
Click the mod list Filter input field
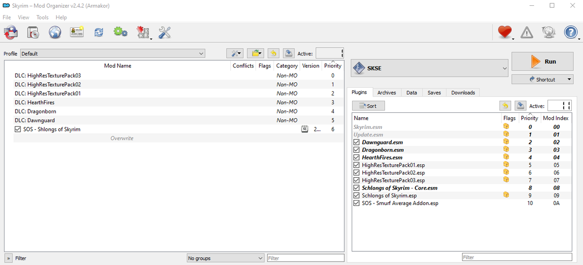[306, 258]
